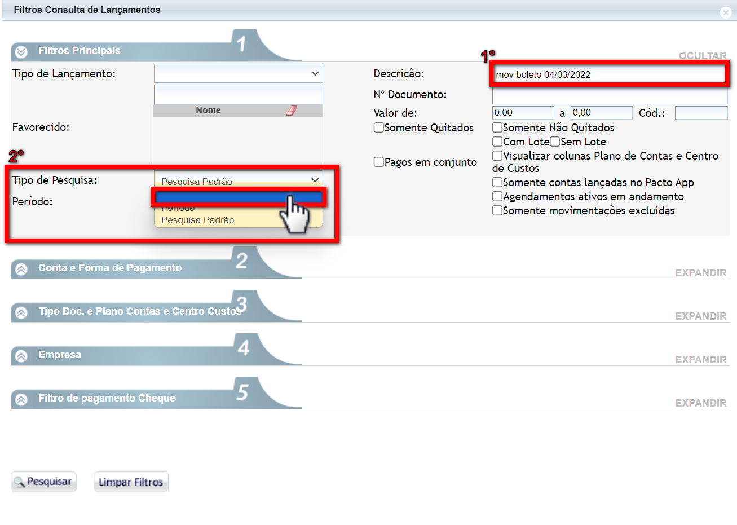Image resolution: width=737 pixels, height=525 pixels.
Task: Open the Tipo de Pesquisa dropdown
Action: (x=238, y=180)
